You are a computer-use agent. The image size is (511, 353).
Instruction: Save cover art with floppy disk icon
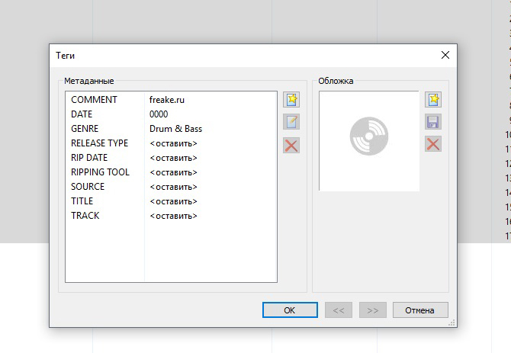coord(433,122)
